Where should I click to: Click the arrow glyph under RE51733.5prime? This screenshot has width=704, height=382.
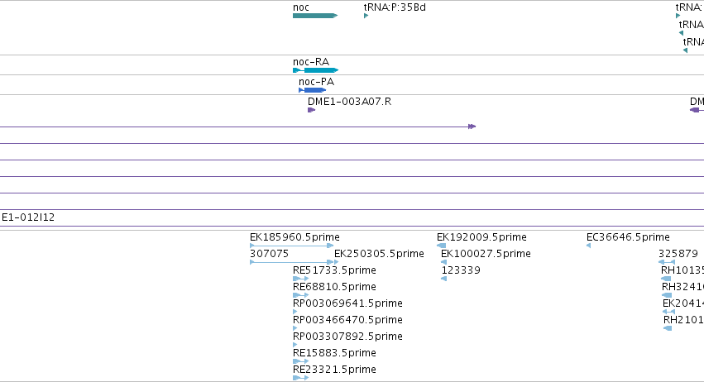(x=300, y=279)
